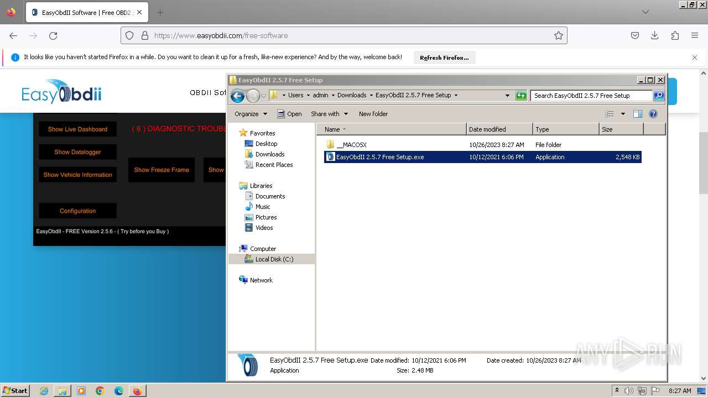Open Windows Explorer taskbar icon
The width and height of the screenshot is (708, 398).
(x=63, y=391)
